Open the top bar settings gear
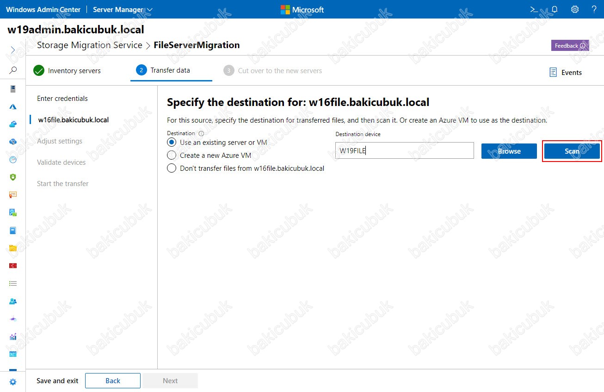Image resolution: width=604 pixels, height=392 pixels. coord(575,9)
